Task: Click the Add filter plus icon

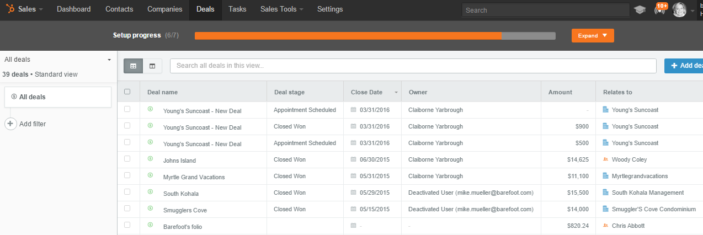Action: click(x=10, y=124)
